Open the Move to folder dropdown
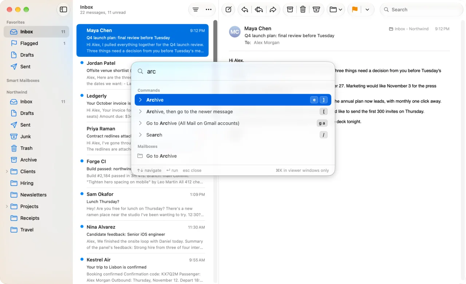 pyautogui.click(x=336, y=9)
